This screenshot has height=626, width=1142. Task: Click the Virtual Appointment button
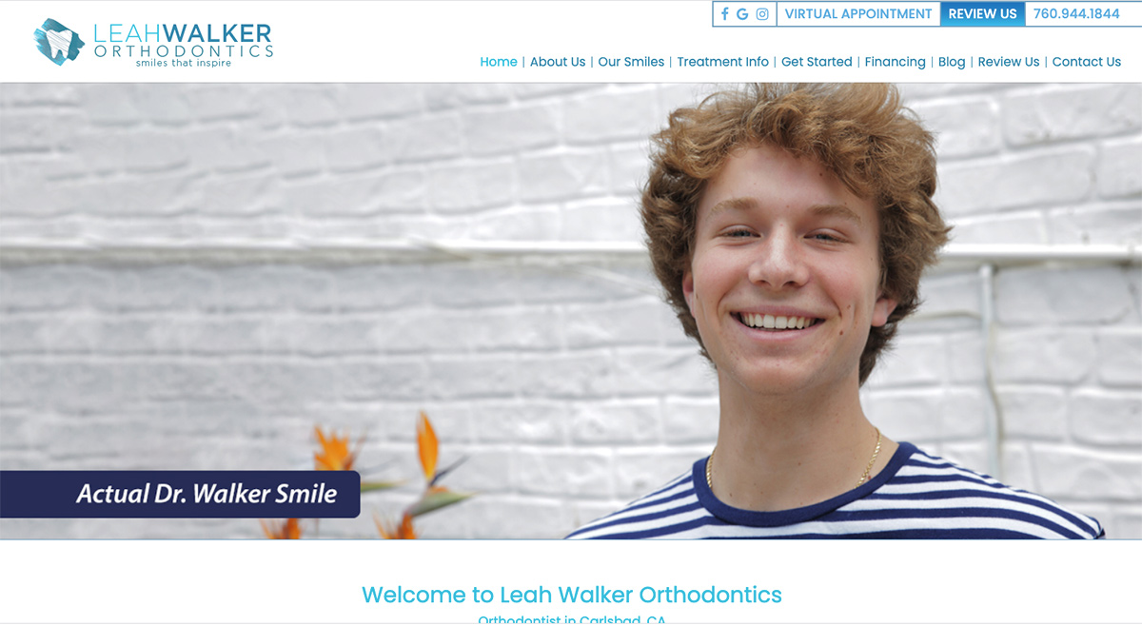pyautogui.click(x=858, y=14)
